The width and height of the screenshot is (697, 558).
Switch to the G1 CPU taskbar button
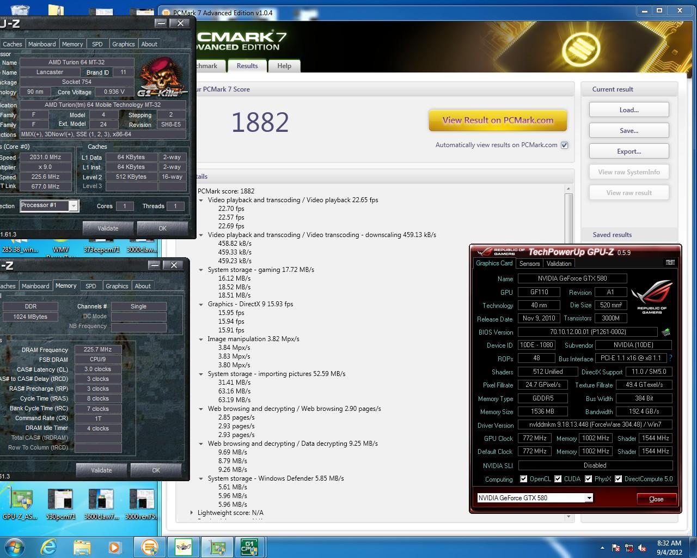pos(249,547)
